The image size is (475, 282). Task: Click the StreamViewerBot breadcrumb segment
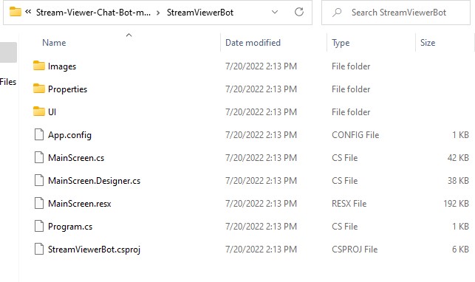click(200, 13)
